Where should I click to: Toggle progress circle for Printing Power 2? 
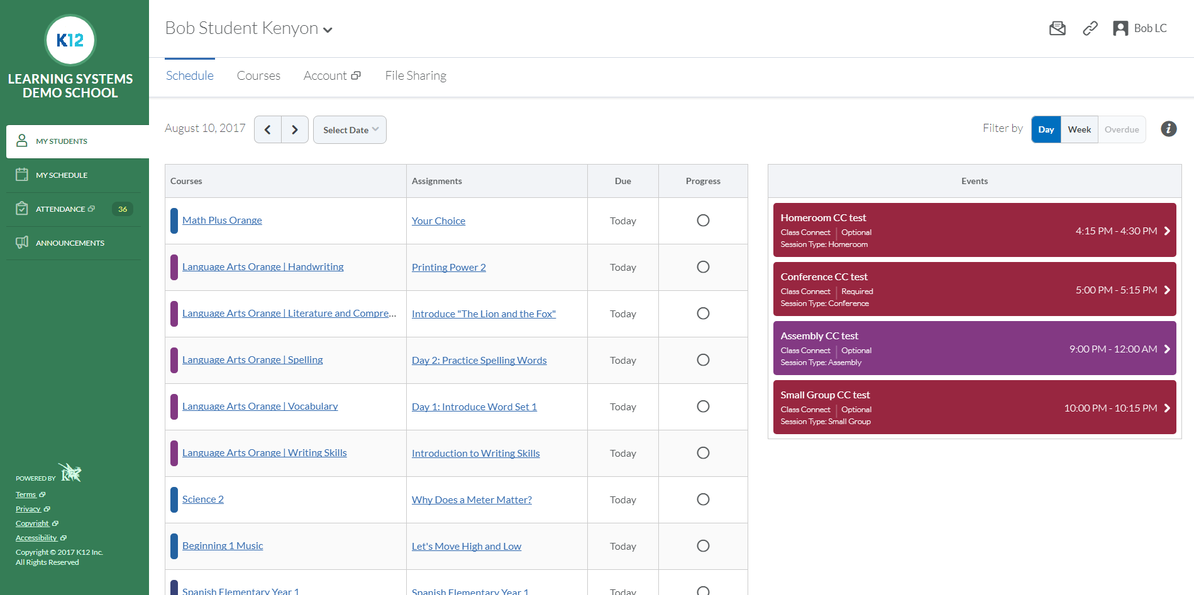(703, 267)
